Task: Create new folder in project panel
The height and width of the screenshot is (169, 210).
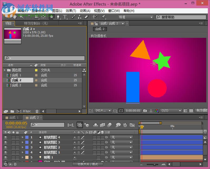Action: click(x=12, y=111)
